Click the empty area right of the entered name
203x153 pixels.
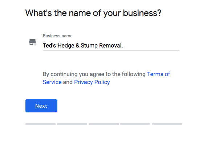click(x=151, y=45)
